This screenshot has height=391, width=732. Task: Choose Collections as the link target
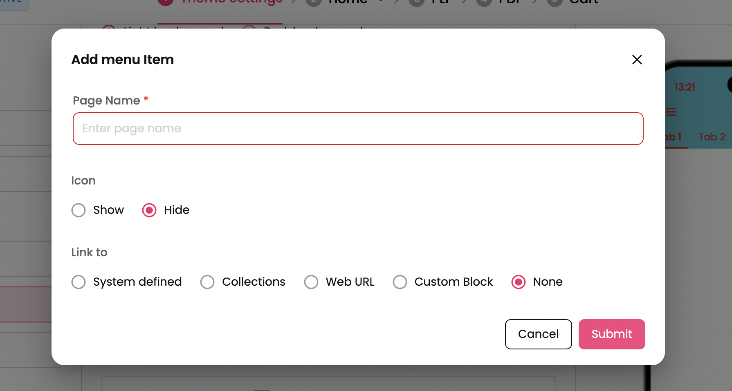pyautogui.click(x=207, y=282)
